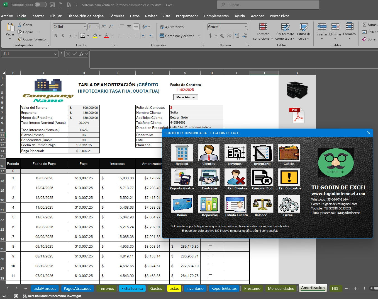The width and height of the screenshot is (378, 299).
Task: Open the General number format dropdown
Action: (246, 26)
